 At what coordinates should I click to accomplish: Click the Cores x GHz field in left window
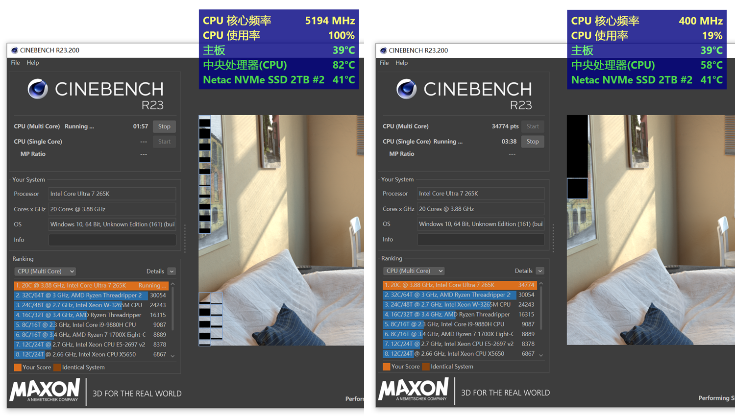coord(112,209)
